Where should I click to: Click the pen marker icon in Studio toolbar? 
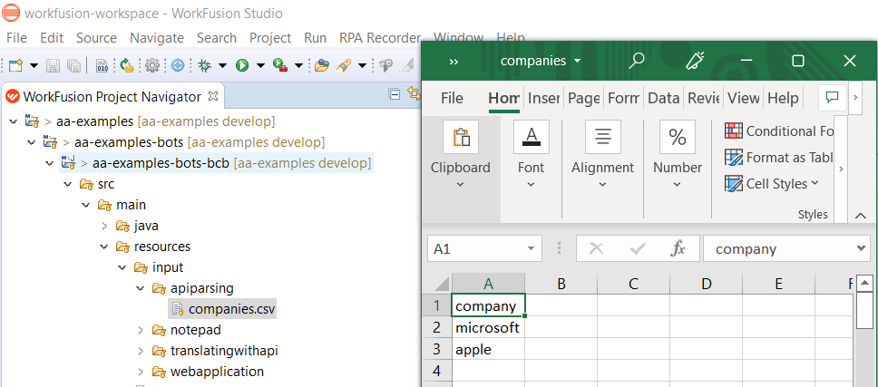(x=343, y=66)
